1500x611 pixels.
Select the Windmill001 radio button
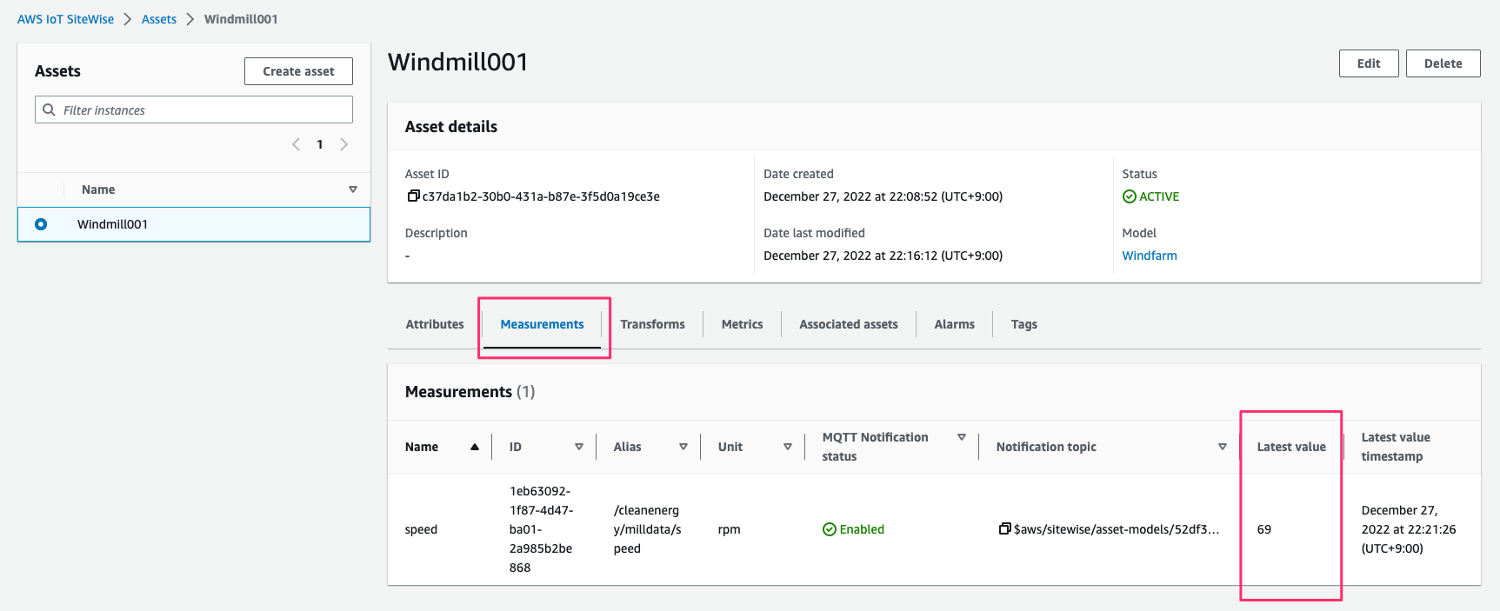point(41,224)
